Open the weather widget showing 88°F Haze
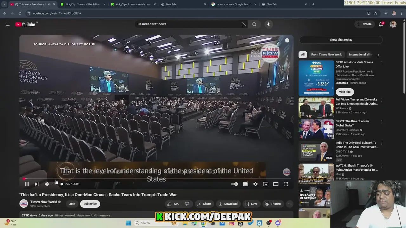 click(x=10, y=223)
